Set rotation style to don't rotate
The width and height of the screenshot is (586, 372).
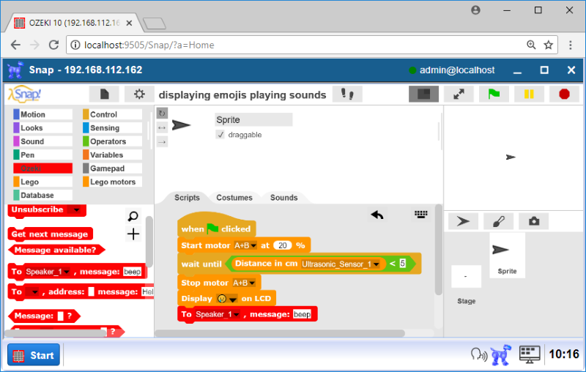coord(162,142)
